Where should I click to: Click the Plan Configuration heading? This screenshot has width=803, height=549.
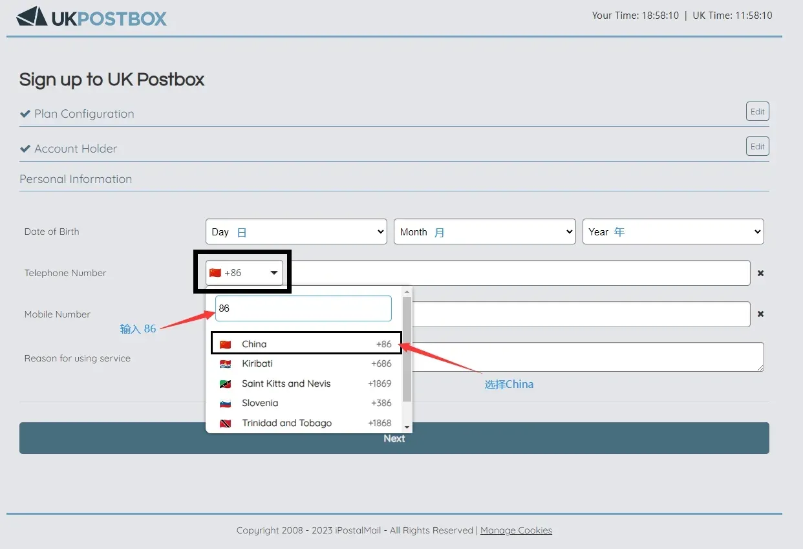coord(84,114)
